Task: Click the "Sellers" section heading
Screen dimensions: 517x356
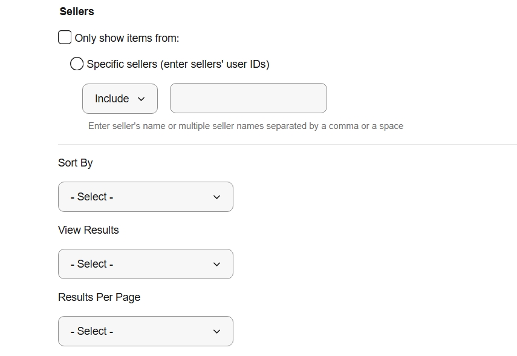Action: point(77,12)
